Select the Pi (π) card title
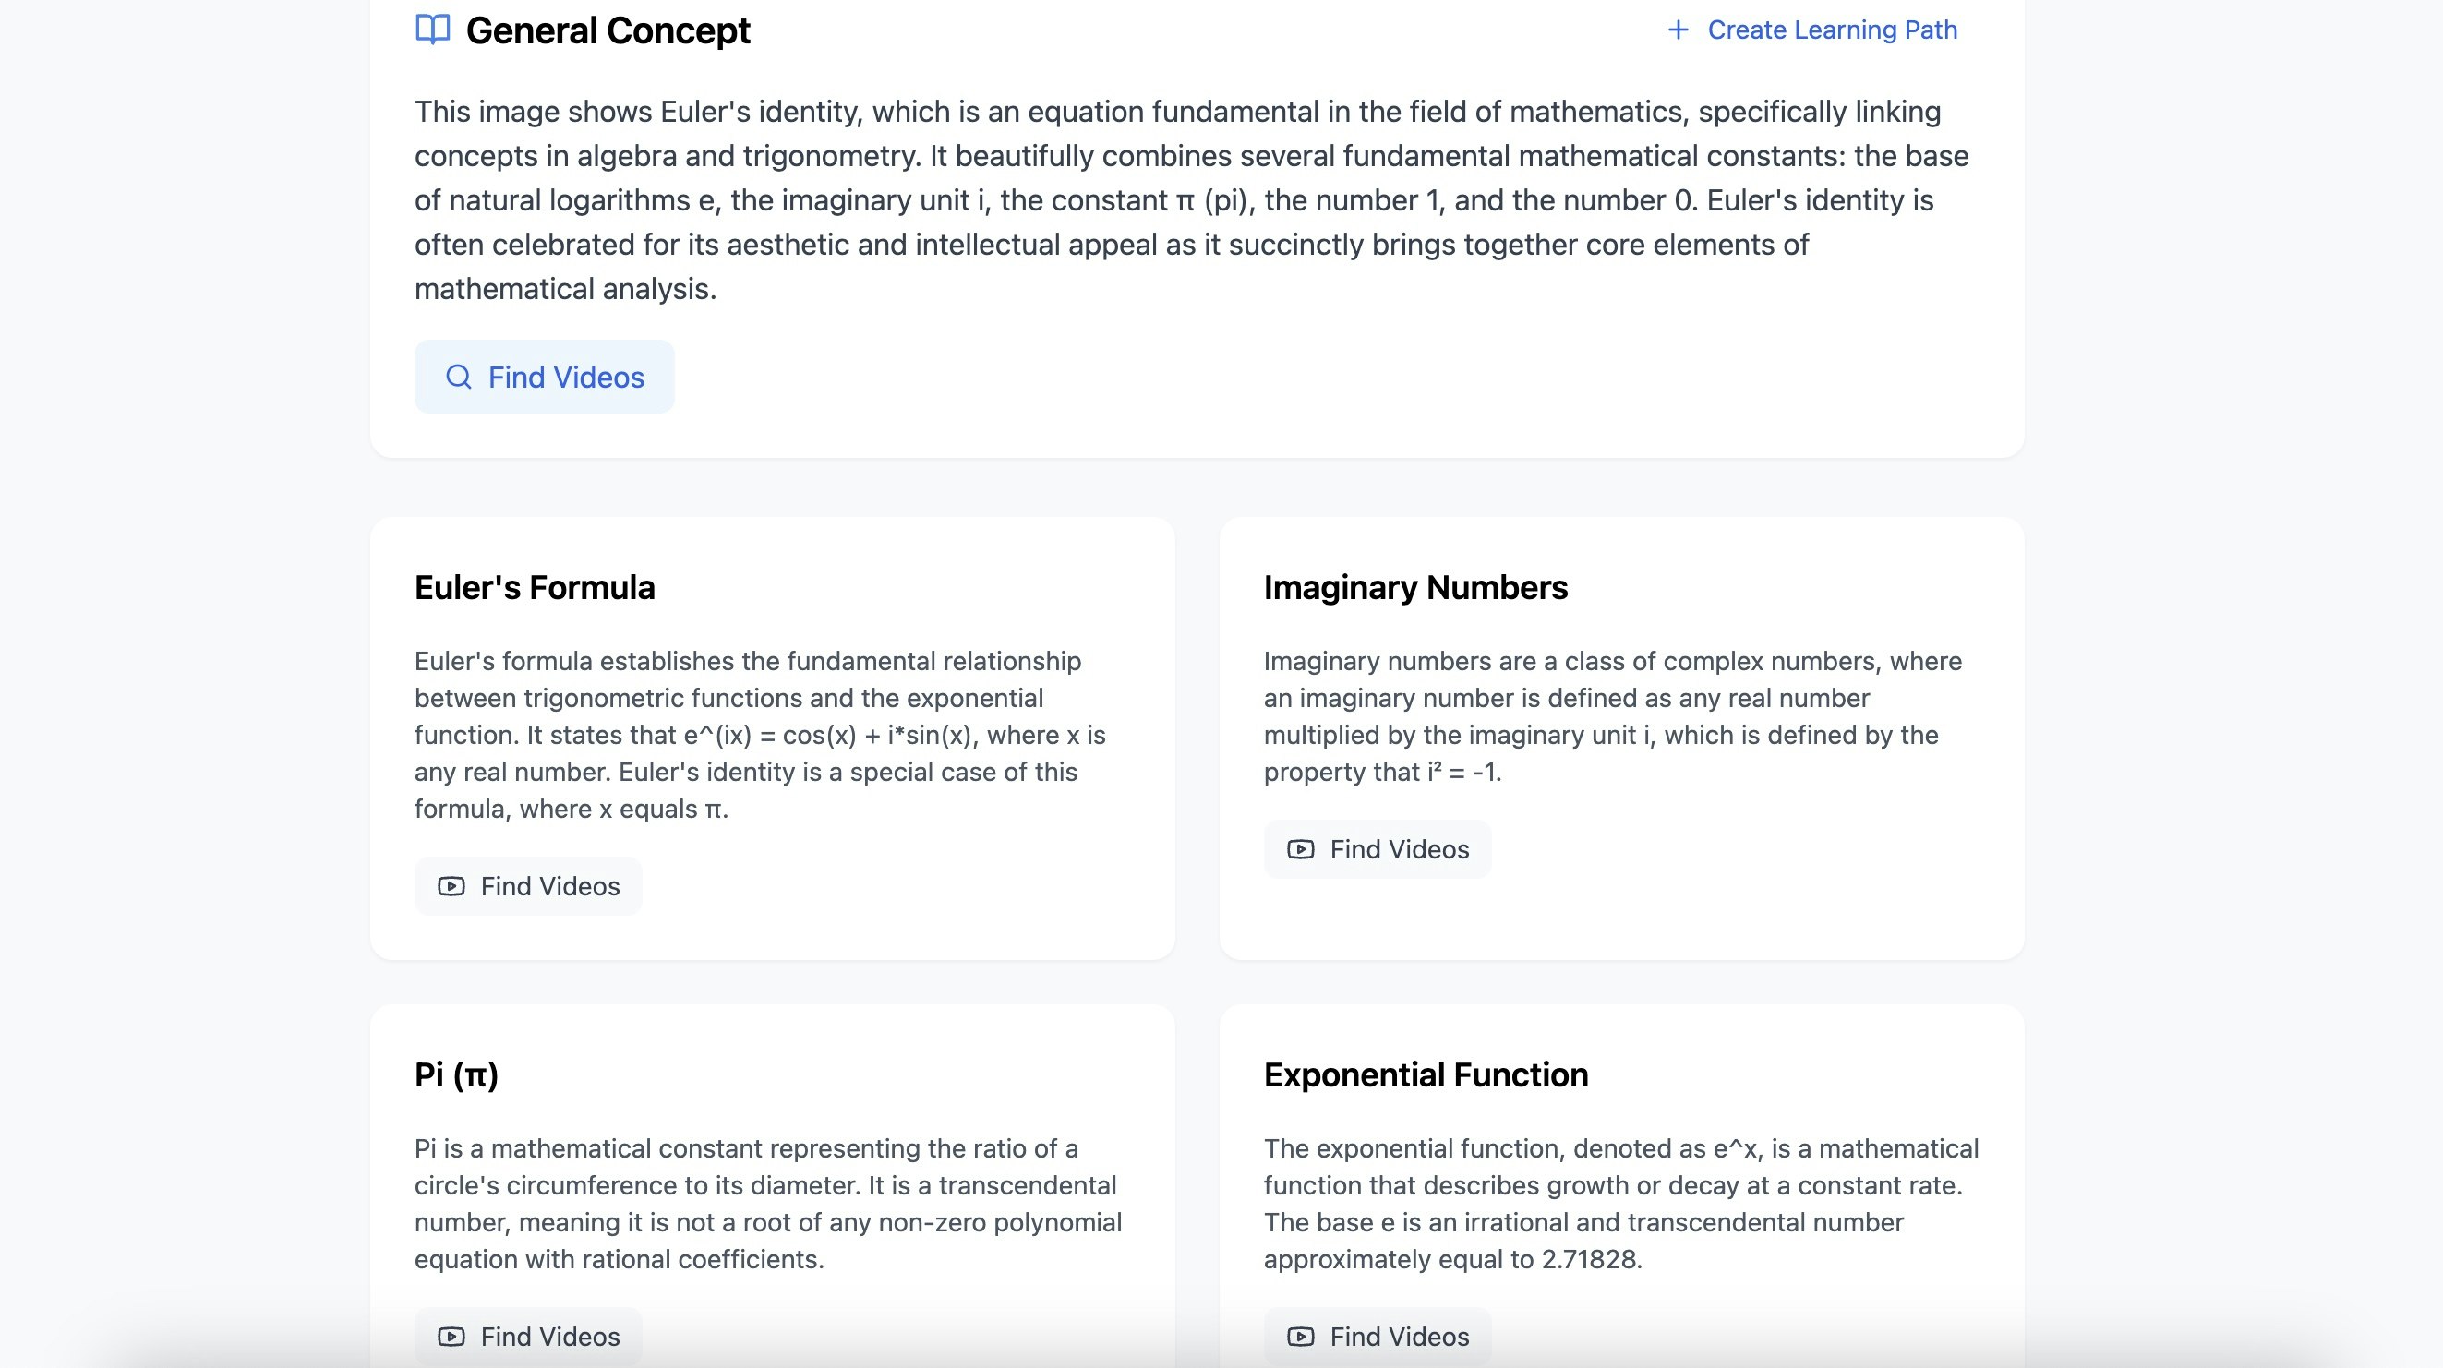This screenshot has height=1368, width=2443. click(x=456, y=1075)
